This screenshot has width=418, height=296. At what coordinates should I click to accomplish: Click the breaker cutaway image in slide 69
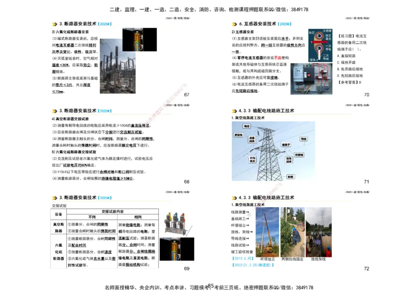pyautogui.click(x=177, y=249)
